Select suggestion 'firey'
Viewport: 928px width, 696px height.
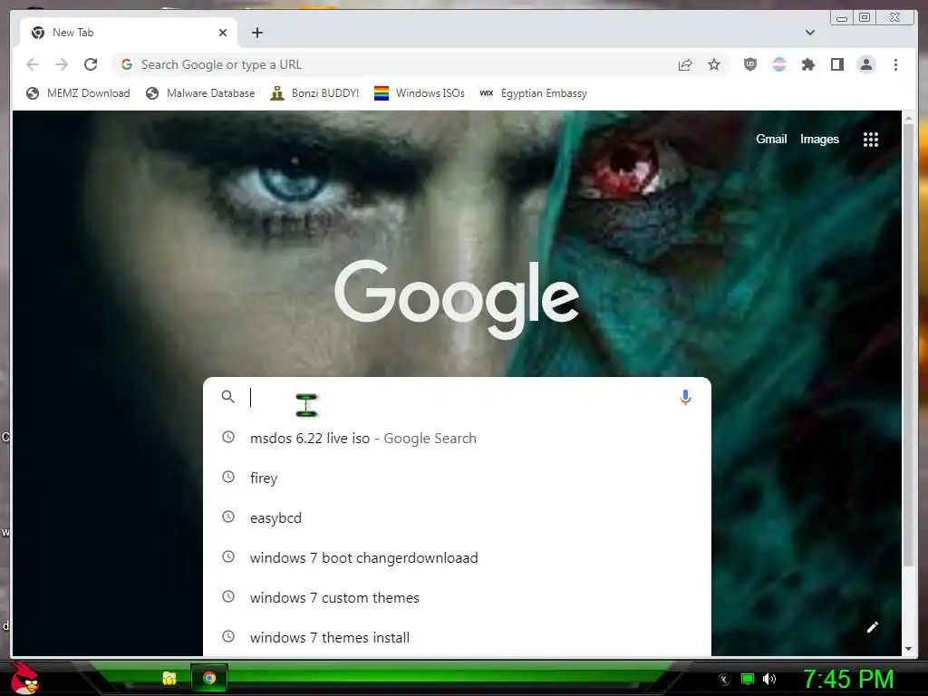[457, 478]
